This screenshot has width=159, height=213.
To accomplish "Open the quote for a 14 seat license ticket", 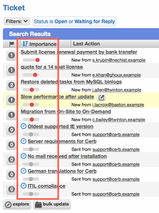I will (52, 67).
